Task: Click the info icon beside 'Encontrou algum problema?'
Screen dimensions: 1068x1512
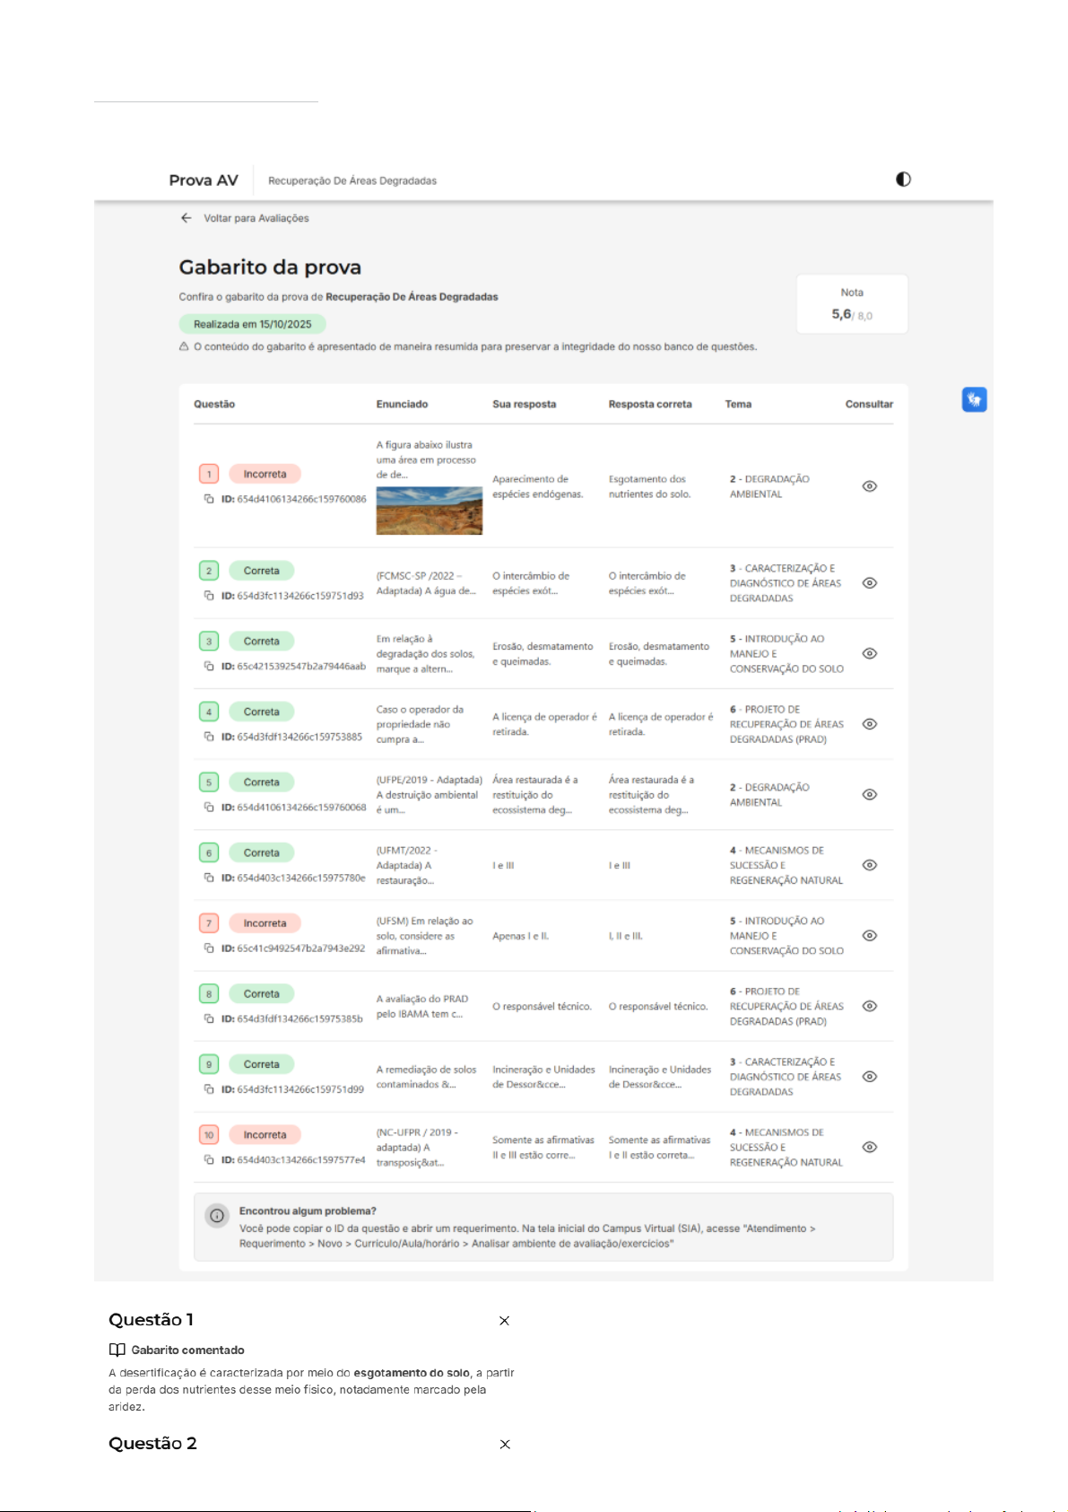Action: click(x=217, y=1216)
